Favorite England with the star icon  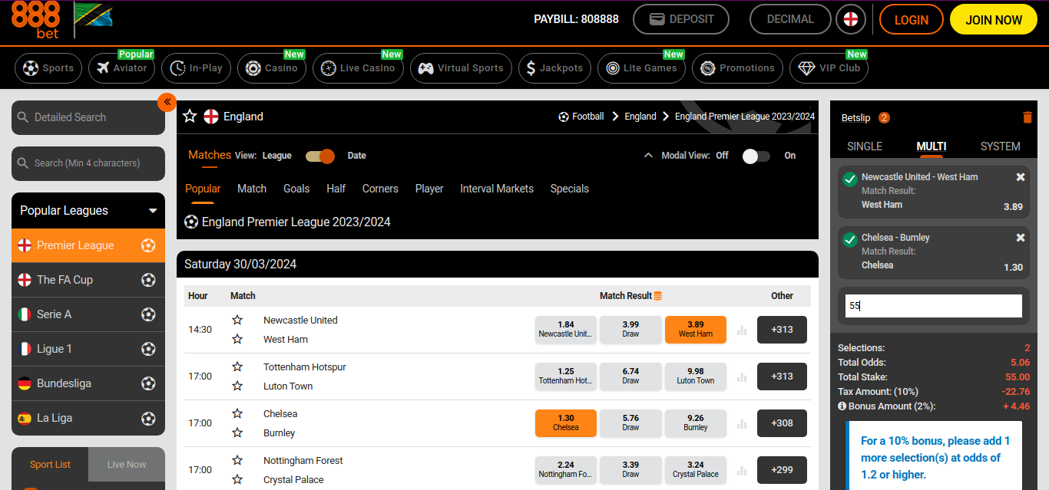tap(190, 117)
